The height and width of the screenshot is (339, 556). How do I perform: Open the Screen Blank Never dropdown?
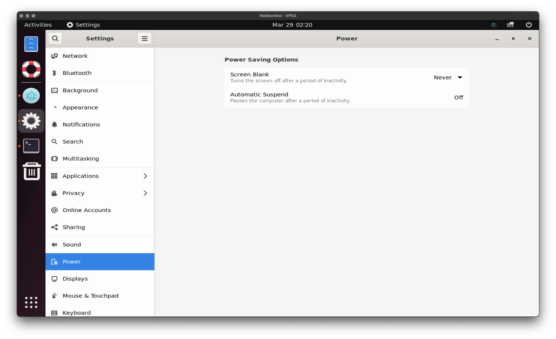(x=448, y=77)
